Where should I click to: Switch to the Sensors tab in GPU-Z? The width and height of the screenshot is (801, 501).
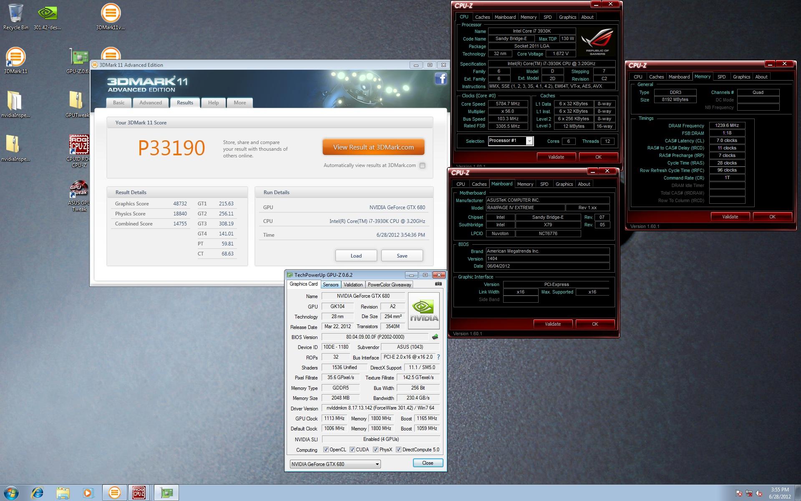[x=331, y=284]
